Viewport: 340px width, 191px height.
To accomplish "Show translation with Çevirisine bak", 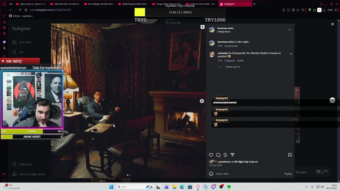I will click(231, 46).
